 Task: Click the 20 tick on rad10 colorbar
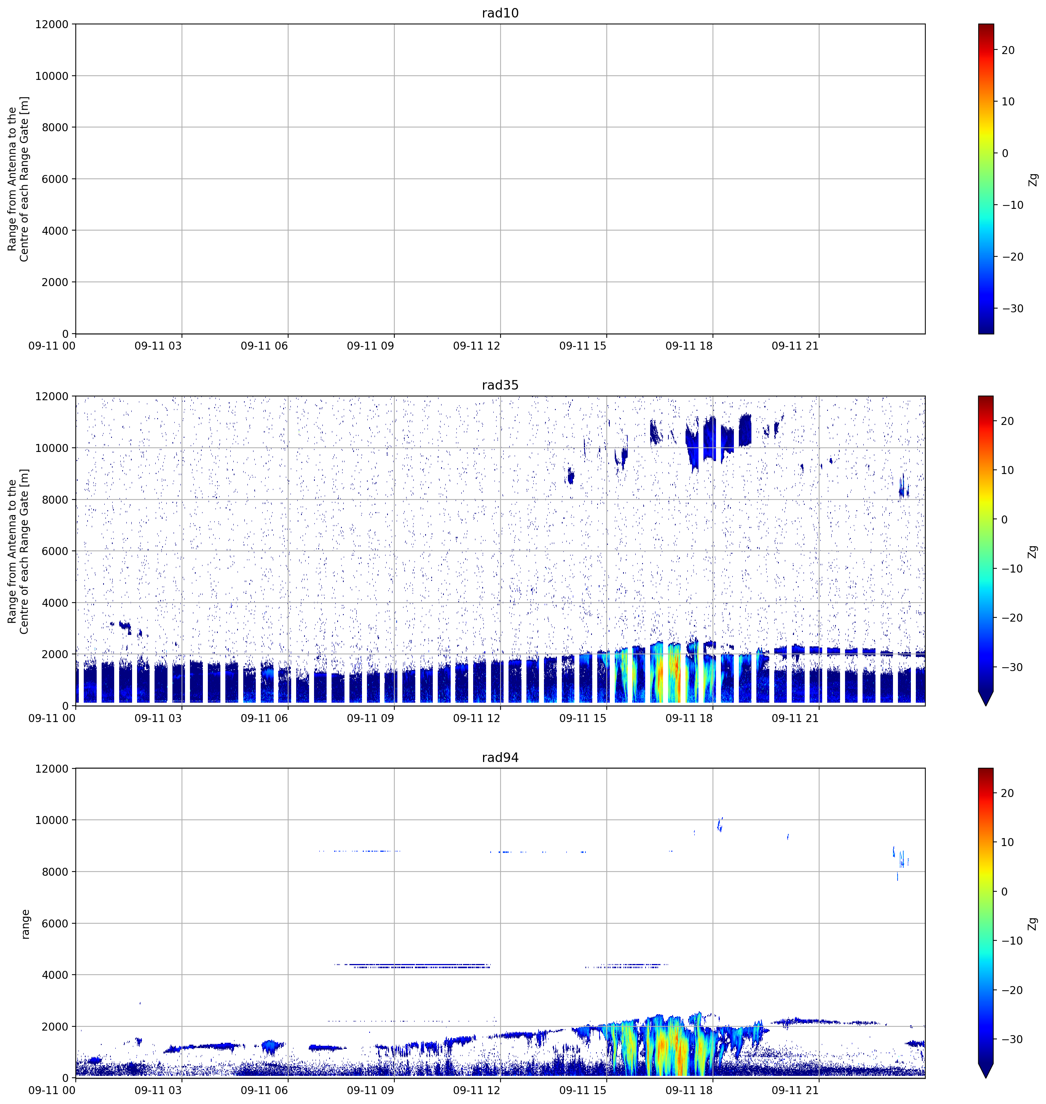(x=1008, y=50)
